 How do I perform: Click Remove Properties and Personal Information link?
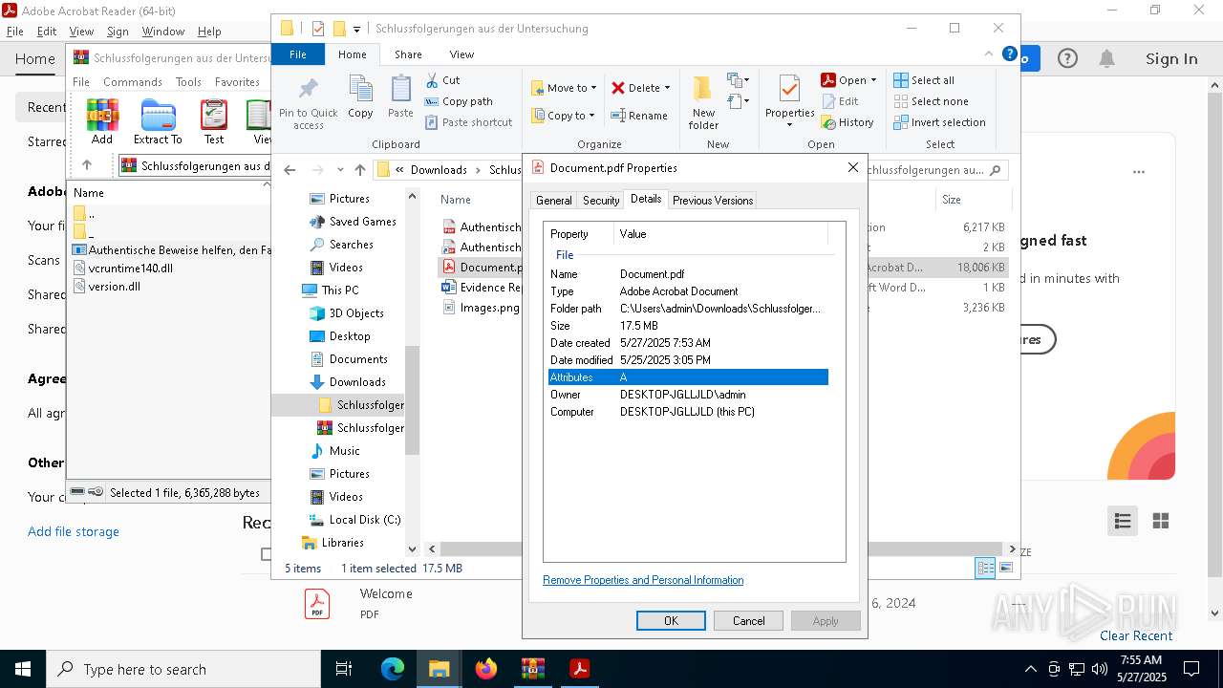click(x=643, y=580)
